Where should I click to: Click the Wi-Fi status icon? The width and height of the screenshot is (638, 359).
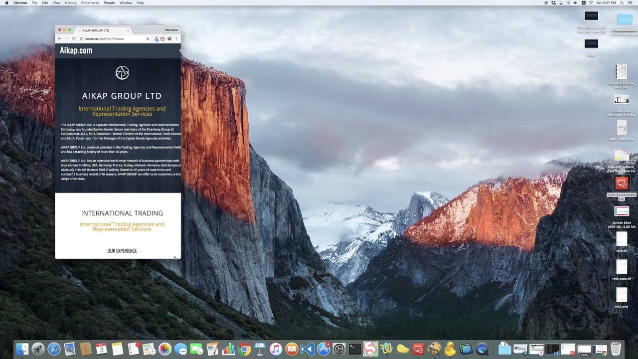pyautogui.click(x=591, y=3)
